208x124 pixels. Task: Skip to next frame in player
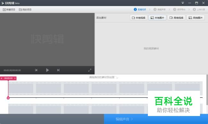(x=58, y=70)
